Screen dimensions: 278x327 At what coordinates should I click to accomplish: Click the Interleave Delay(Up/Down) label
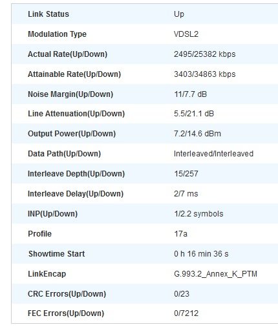(76, 194)
